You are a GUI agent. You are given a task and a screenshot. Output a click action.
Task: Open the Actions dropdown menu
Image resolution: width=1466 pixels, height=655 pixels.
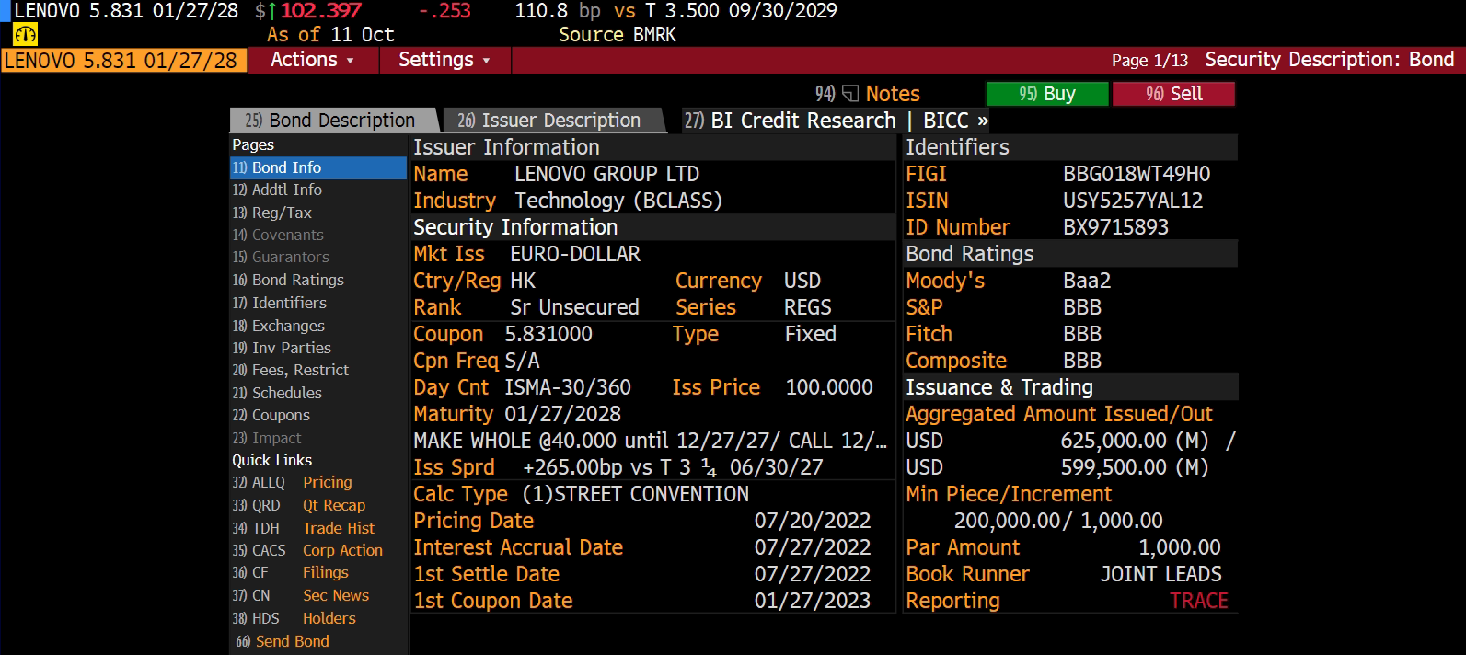312,60
